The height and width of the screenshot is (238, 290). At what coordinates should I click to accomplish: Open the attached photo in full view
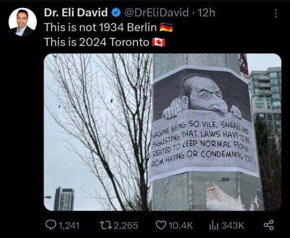click(162, 132)
